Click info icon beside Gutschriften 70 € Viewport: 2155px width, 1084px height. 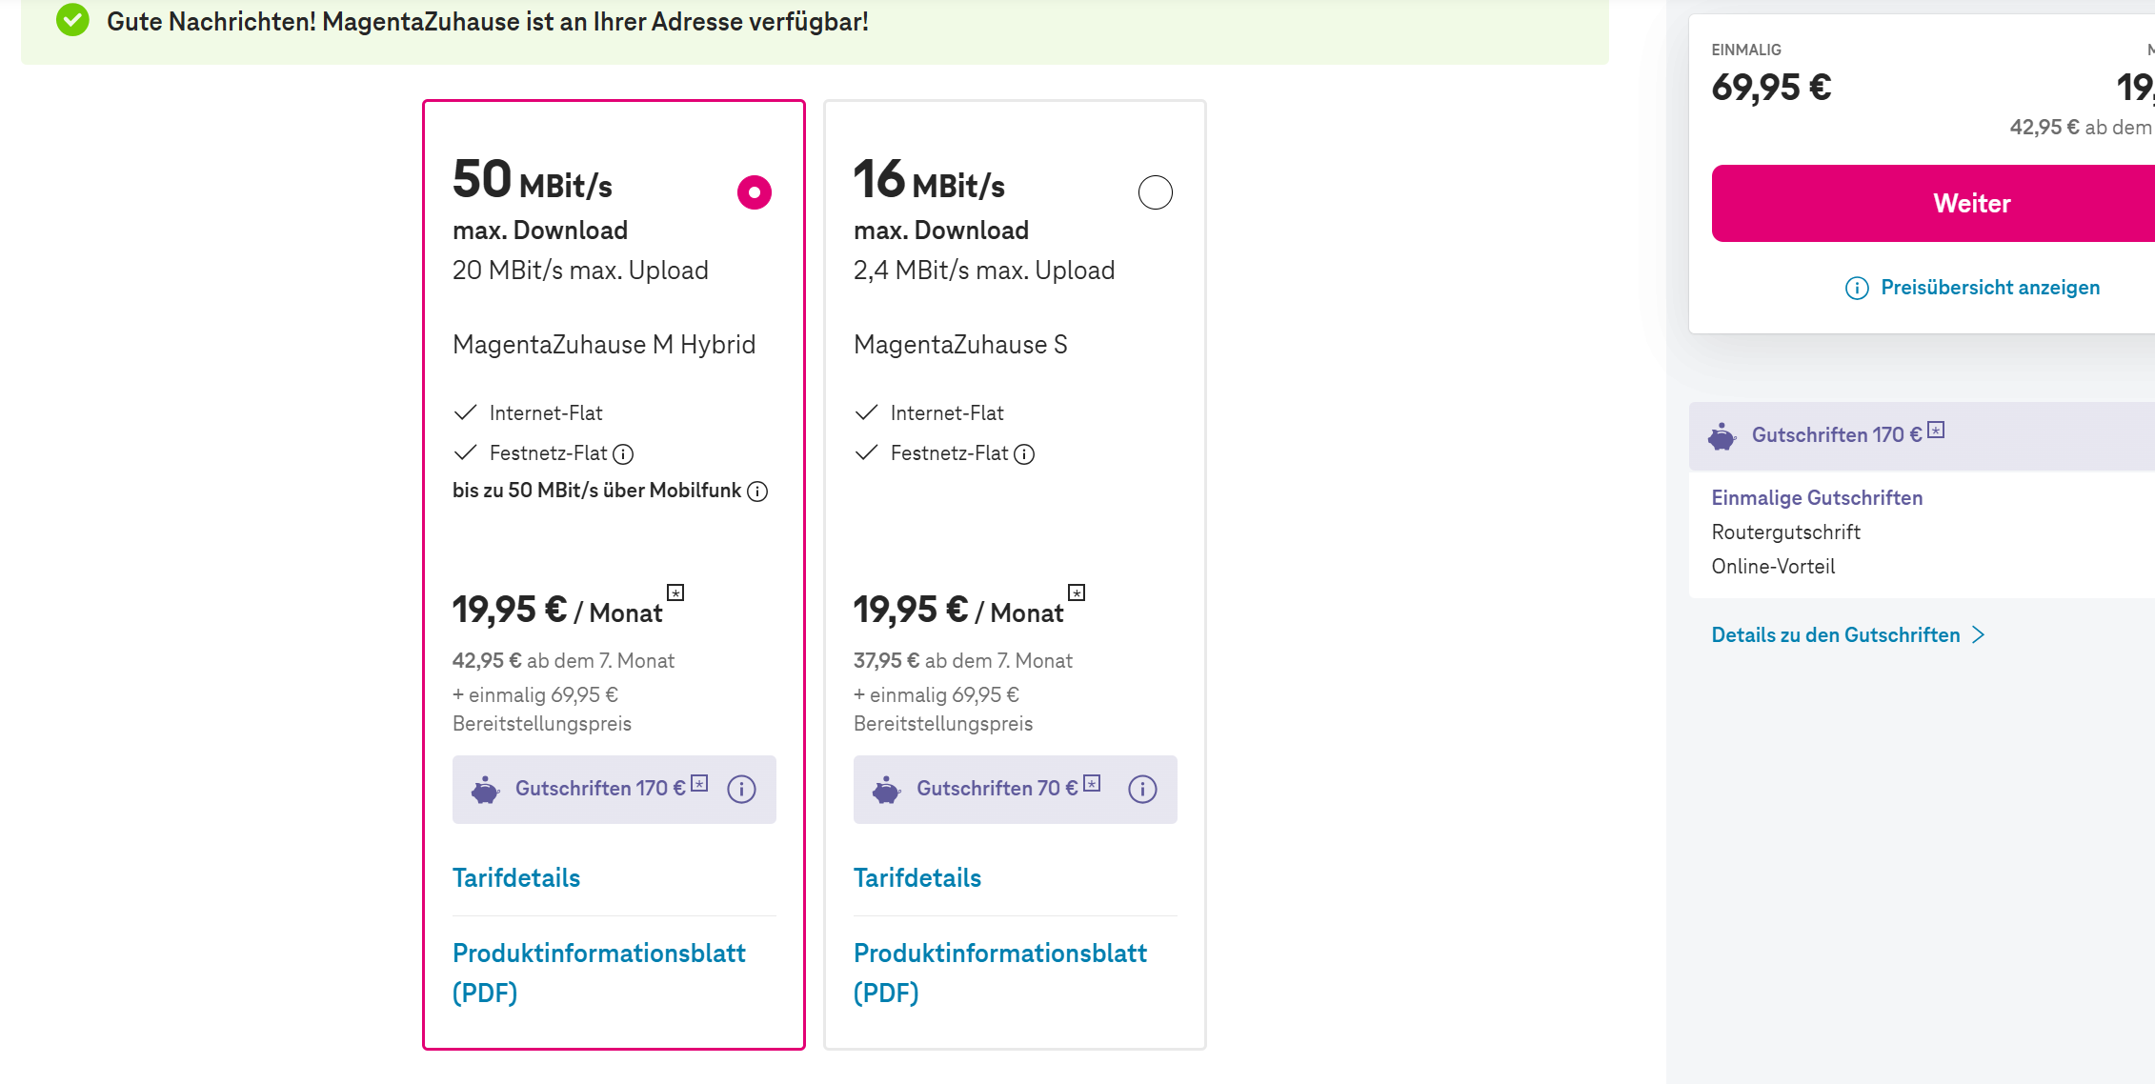point(1142,789)
